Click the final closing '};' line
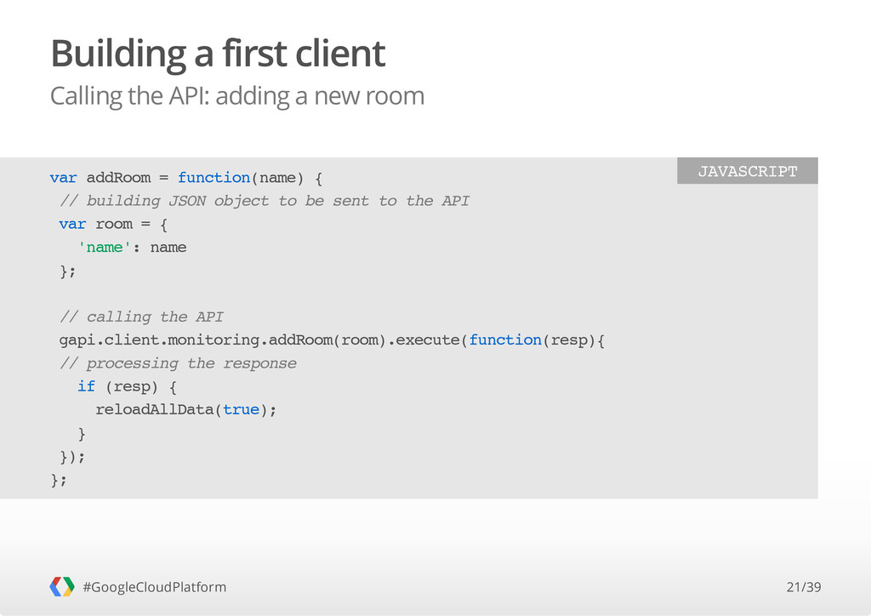This screenshot has height=616, width=871. click(59, 480)
